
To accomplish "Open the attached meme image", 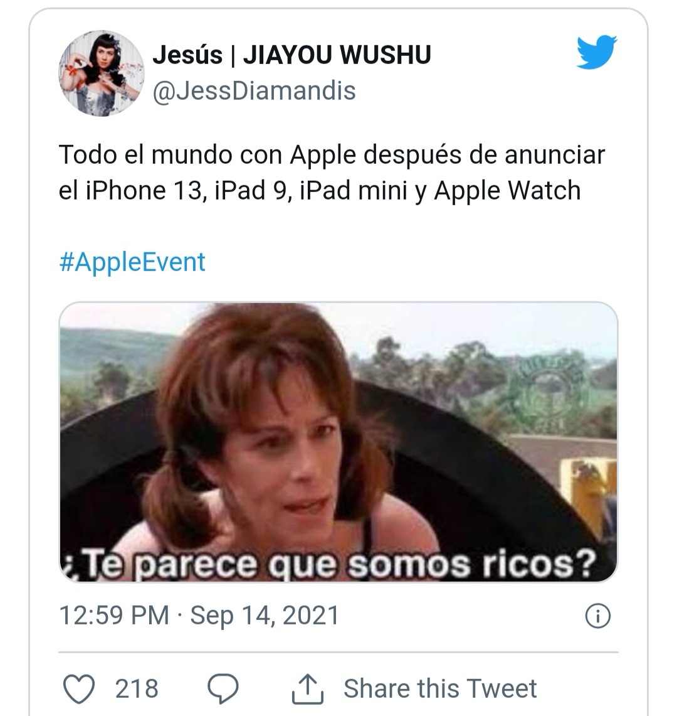I will tap(338, 442).
